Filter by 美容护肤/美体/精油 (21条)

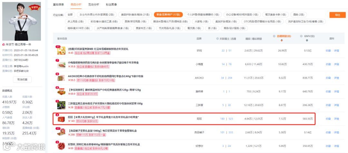(x=135, y=14)
